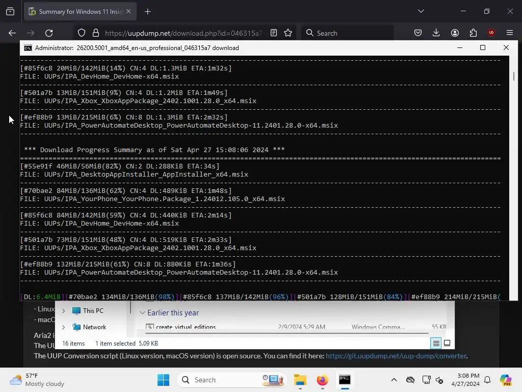522x392 pixels.
Task: Open the clock showing 3:08 PM
Action: (x=465, y=380)
